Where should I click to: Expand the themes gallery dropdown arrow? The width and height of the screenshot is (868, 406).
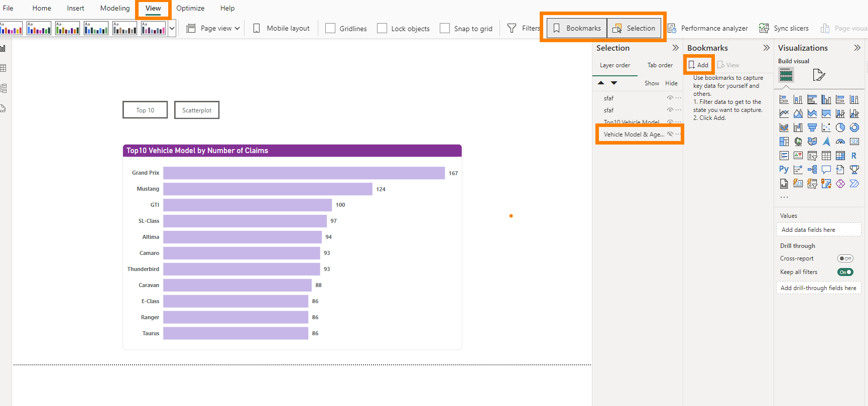172,29
